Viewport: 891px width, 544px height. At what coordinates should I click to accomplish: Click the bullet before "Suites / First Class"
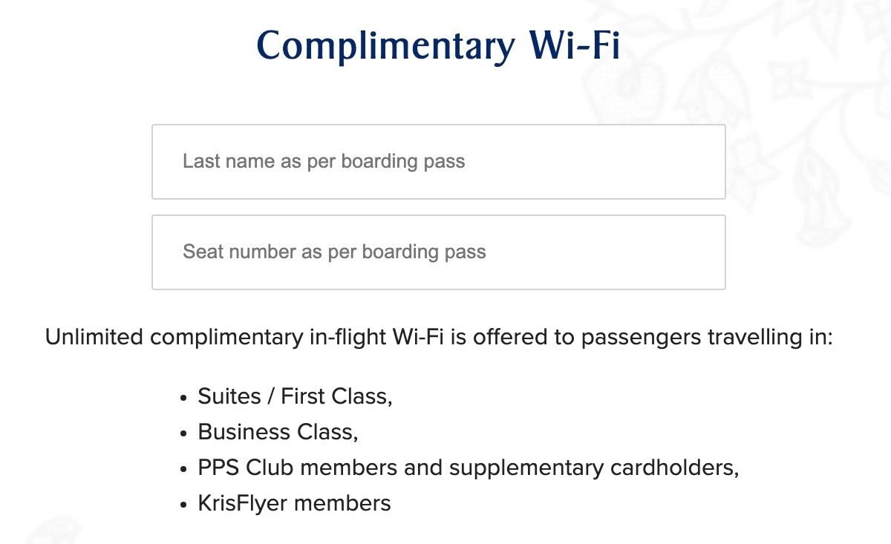point(183,399)
